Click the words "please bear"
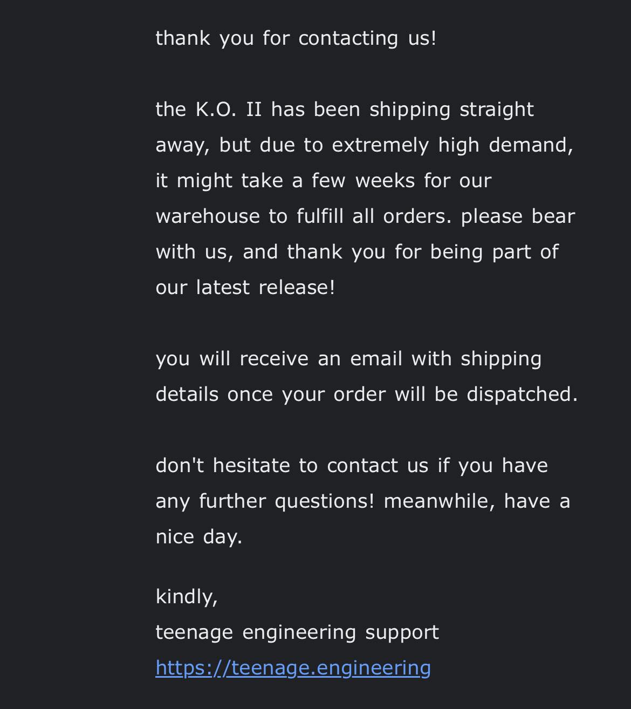 tap(518, 216)
